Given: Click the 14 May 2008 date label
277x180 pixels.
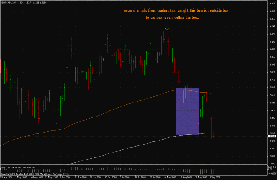Looking at the screenshot, I should (x=36, y=177).
